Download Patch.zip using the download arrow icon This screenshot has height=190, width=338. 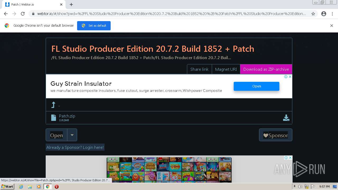point(286,118)
